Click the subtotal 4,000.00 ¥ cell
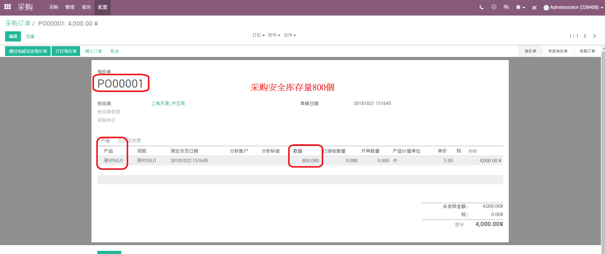 [490, 160]
